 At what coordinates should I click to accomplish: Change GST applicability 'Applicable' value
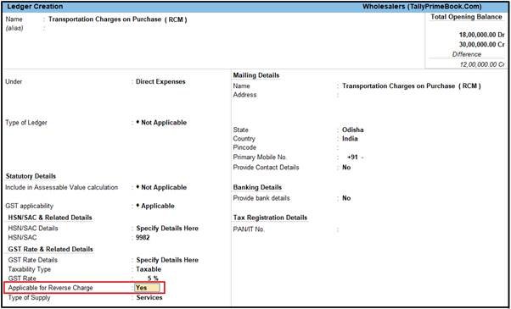(155, 206)
